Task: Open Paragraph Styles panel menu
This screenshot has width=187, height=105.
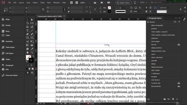Action: click(179, 18)
